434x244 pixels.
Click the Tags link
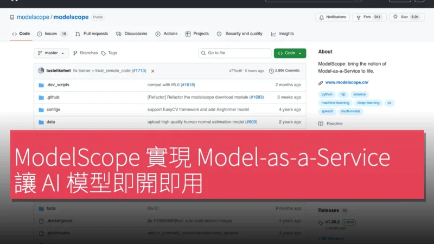pos(110,53)
